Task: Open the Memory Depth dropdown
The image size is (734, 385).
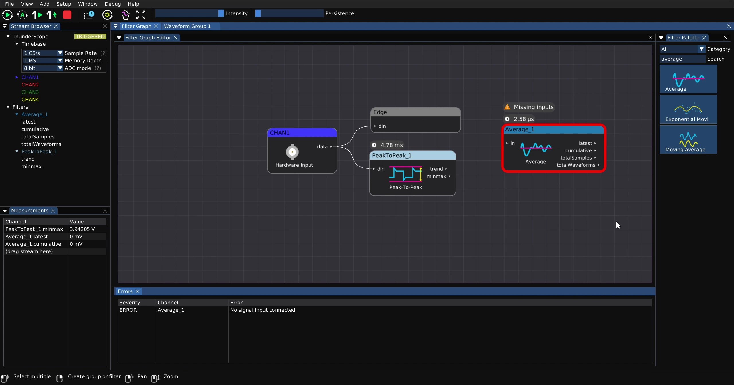Action: point(43,61)
